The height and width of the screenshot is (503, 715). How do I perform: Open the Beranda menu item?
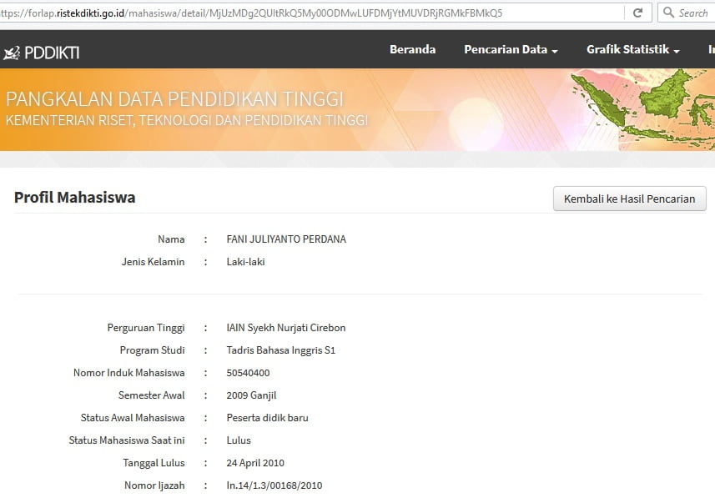click(412, 50)
